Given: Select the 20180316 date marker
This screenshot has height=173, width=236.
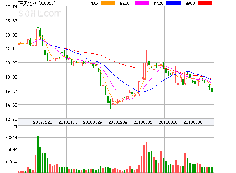Looking at the screenshot, I should 168,122.
